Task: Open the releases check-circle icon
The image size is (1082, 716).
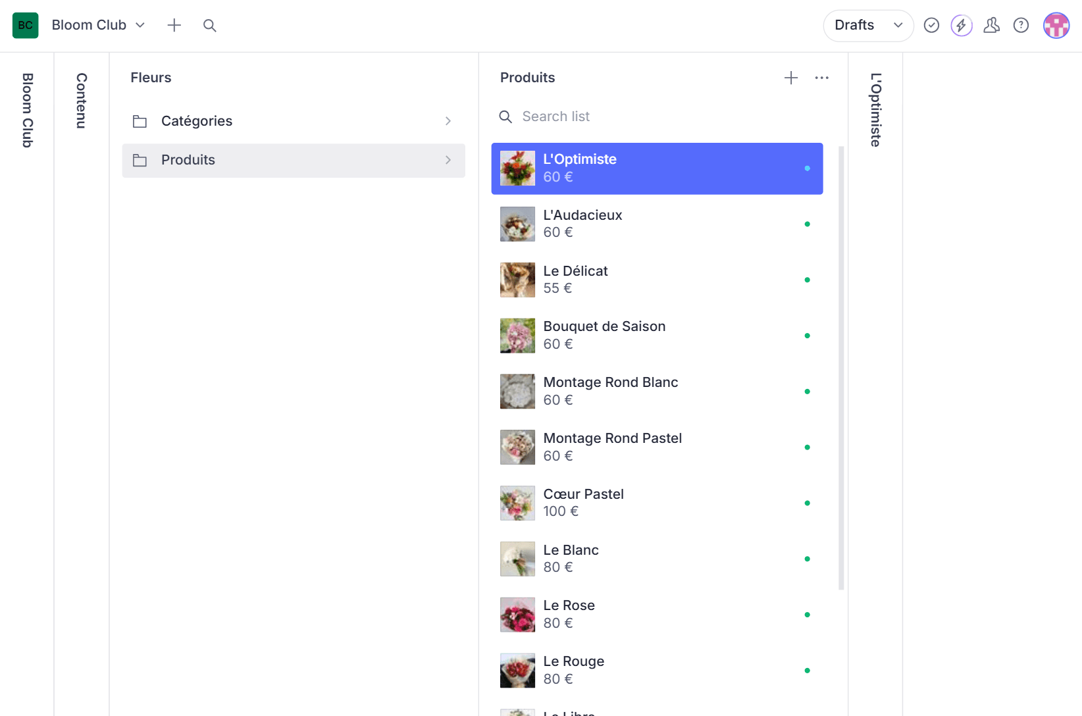Action: pyautogui.click(x=931, y=25)
